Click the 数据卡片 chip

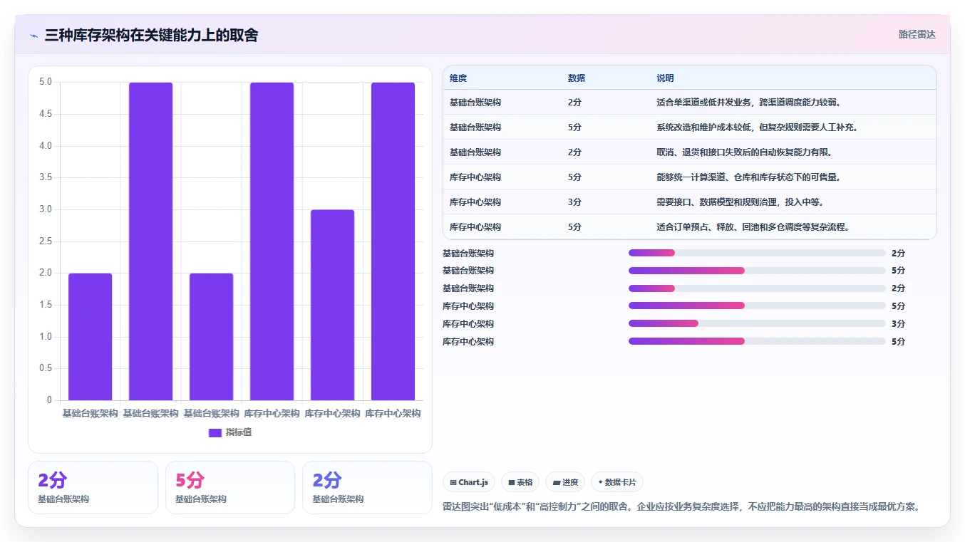click(617, 482)
